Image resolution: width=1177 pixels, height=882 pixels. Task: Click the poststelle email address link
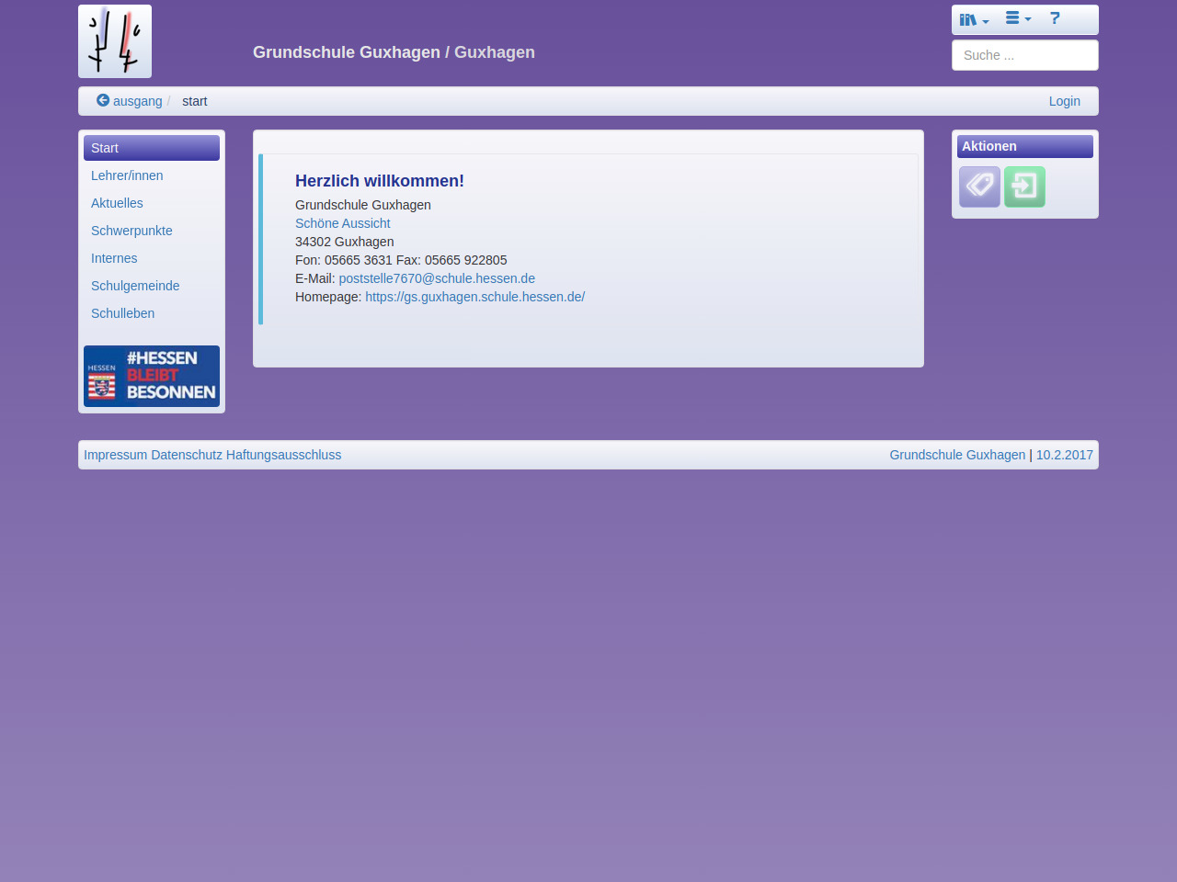tap(437, 278)
